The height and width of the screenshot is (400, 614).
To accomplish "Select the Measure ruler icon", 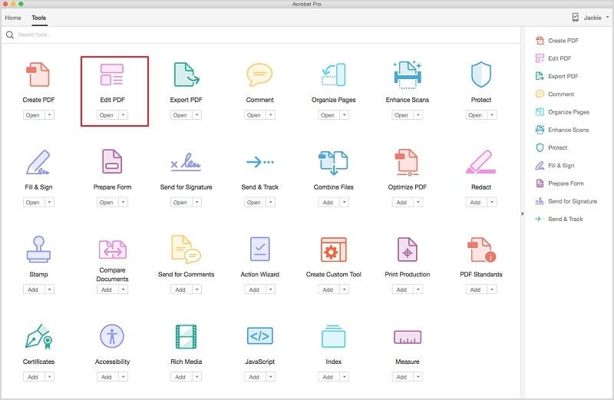I will point(408,337).
